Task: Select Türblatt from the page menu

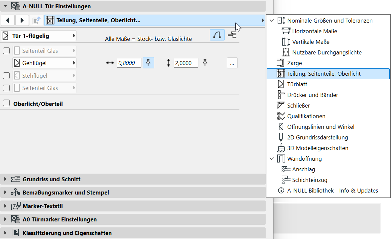Action: [x=297, y=84]
